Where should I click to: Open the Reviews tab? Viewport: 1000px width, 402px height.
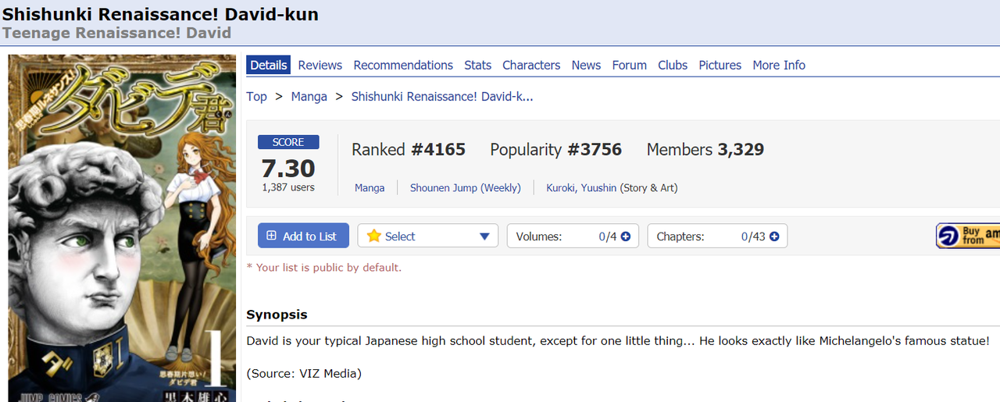pos(320,65)
